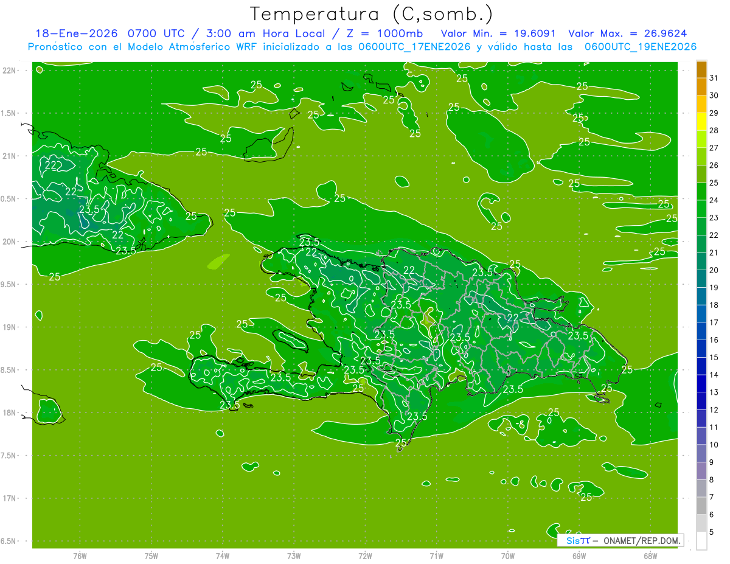Click the '3:00 am Hora Local' text

point(268,33)
